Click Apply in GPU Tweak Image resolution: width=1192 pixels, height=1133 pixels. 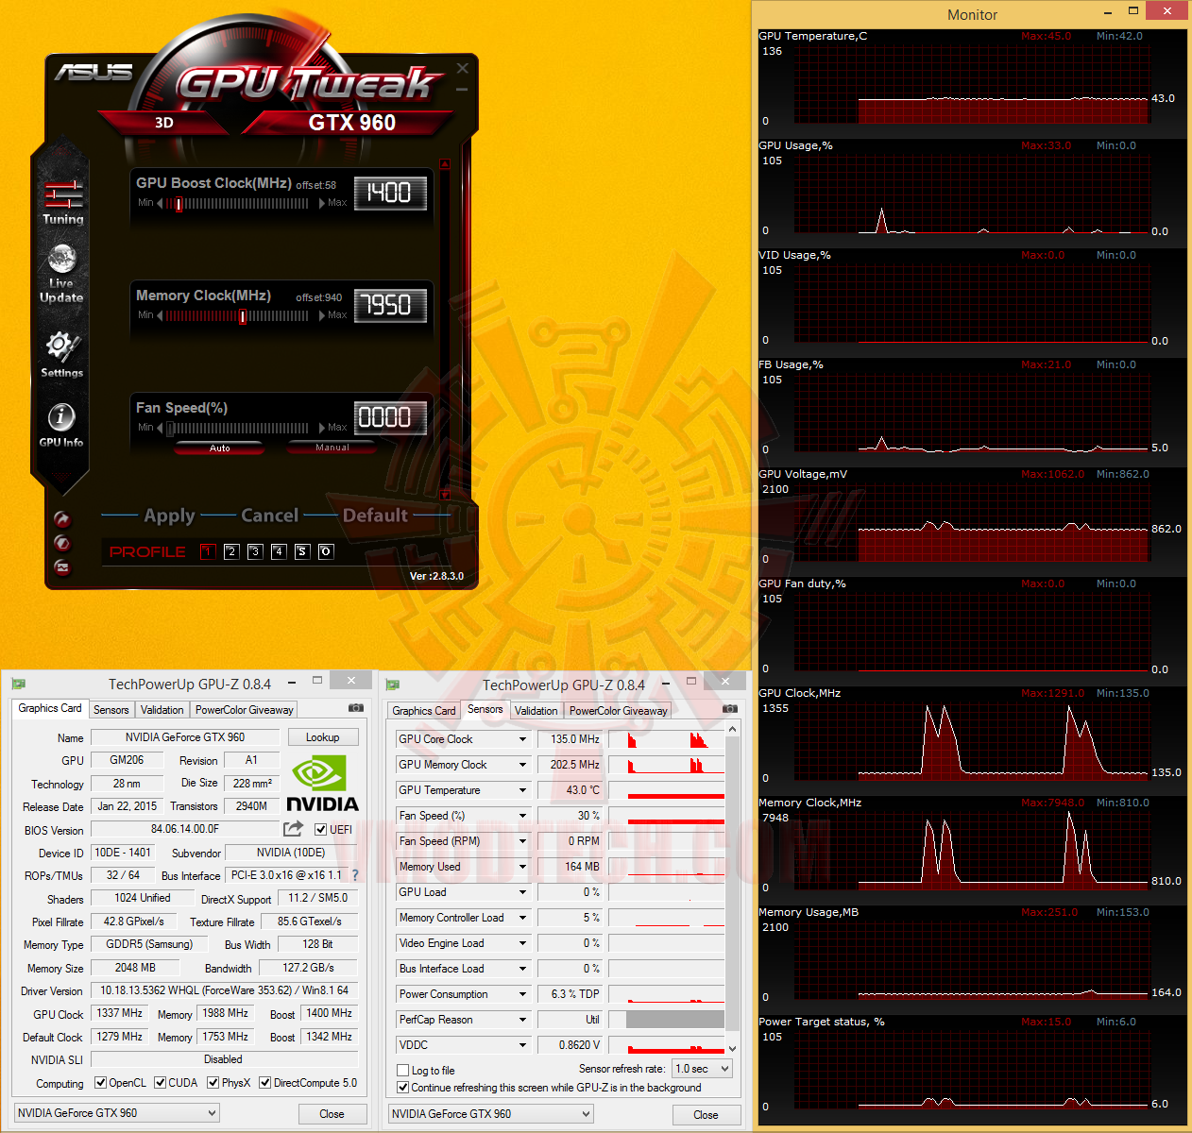pos(169,516)
